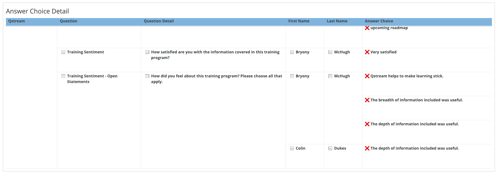
Task: Select 'McHugh' in the Training Sentiment row
Action: tap(342, 52)
